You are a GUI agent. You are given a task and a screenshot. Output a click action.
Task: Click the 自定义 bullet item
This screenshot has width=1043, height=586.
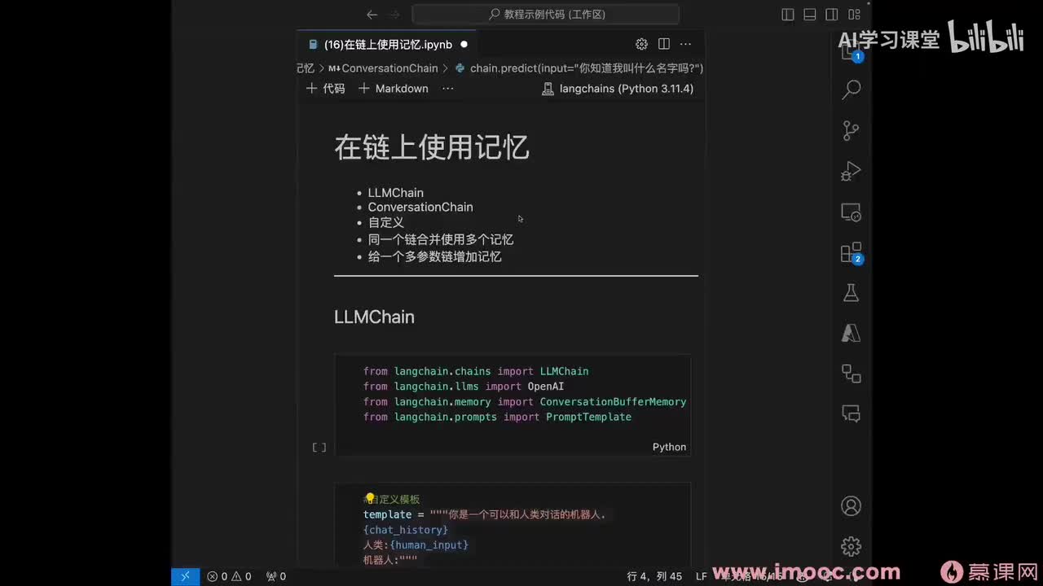[386, 222]
